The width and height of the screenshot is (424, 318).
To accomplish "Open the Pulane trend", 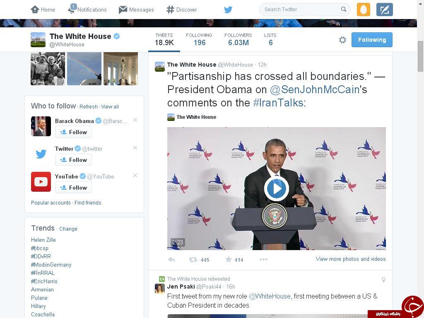I will pyautogui.click(x=39, y=298).
